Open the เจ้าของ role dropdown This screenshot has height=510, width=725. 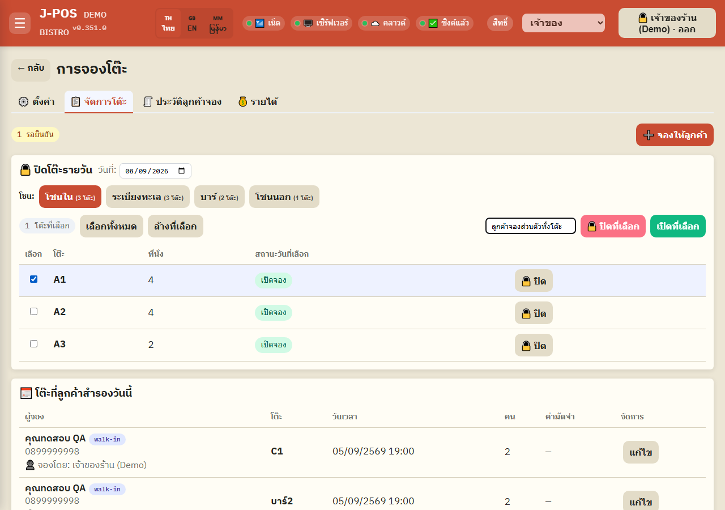tap(564, 23)
